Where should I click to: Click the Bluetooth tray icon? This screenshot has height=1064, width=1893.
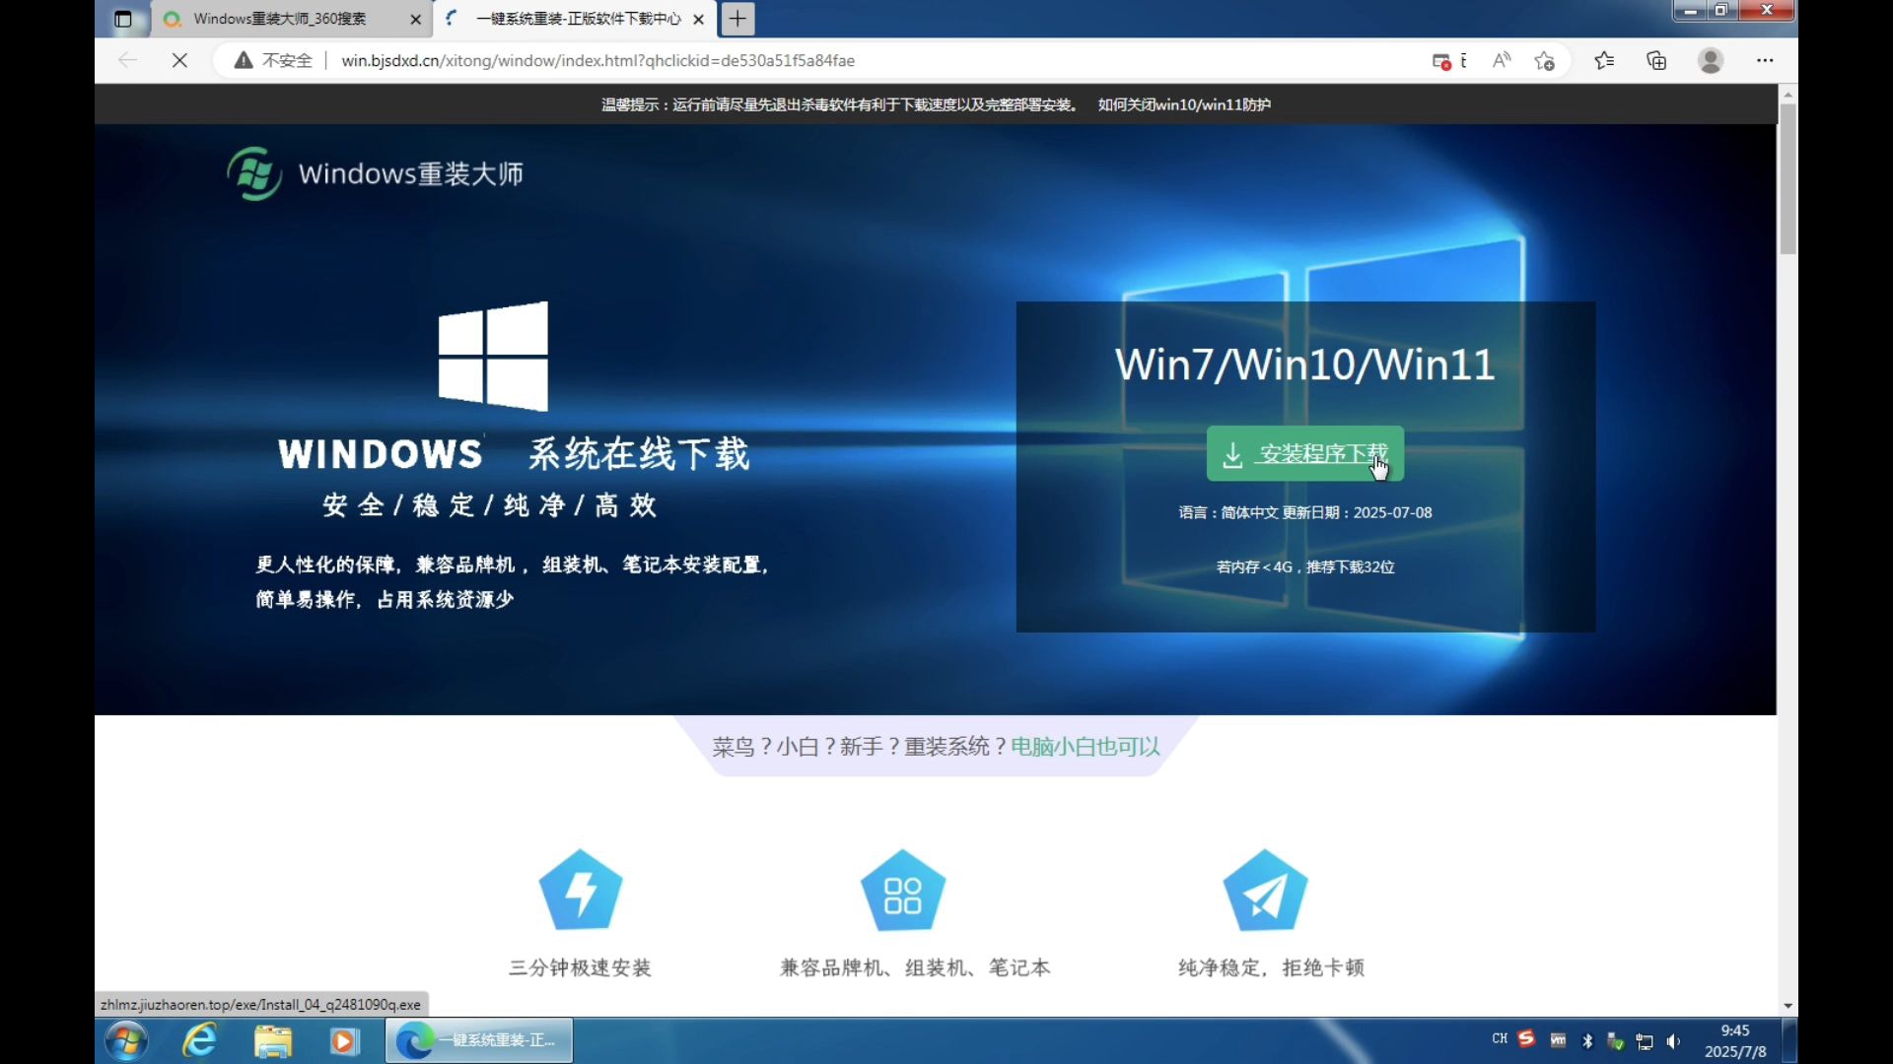click(x=1587, y=1041)
